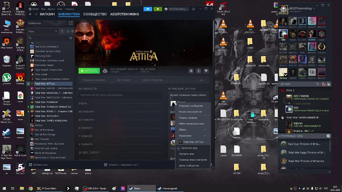Click the activity field Расскажите об этой игре друзьям

(121, 95)
